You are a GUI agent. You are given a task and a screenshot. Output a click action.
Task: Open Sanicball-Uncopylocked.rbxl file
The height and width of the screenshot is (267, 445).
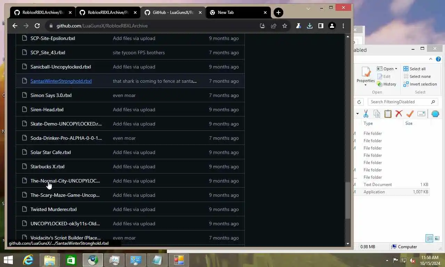tap(60, 67)
